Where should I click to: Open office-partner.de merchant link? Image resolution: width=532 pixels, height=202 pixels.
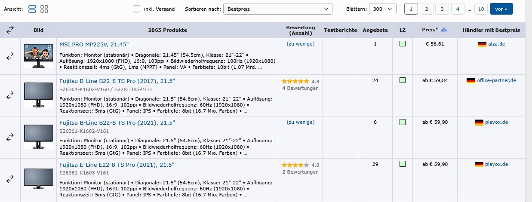[497, 80]
